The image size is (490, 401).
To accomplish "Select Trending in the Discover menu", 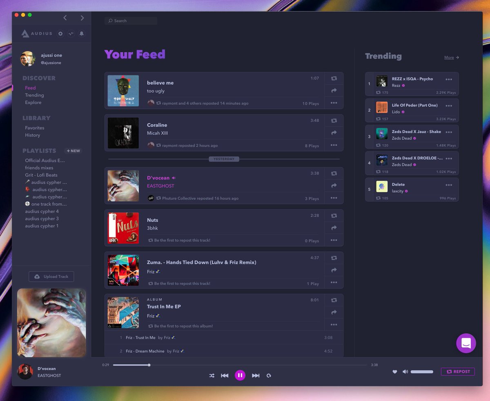I will (x=34, y=95).
